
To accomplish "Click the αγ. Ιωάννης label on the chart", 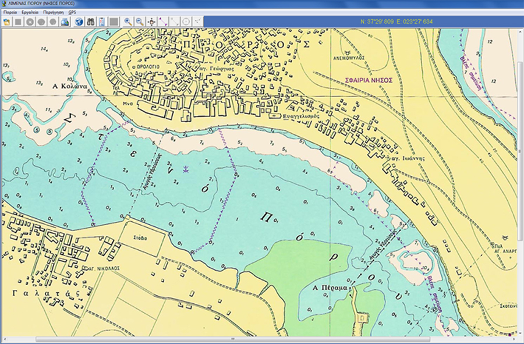I will (408, 158).
